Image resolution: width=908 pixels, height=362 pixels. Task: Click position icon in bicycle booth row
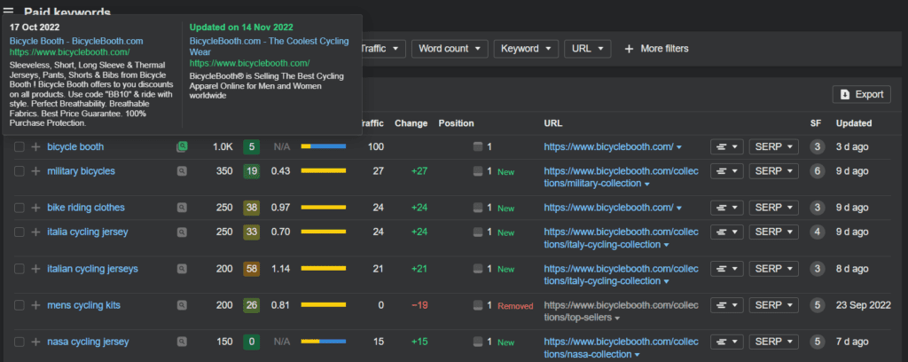pos(478,147)
